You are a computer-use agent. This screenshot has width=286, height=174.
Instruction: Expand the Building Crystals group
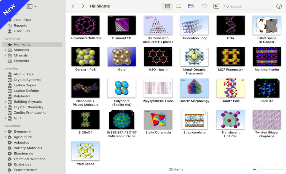coord(5,102)
